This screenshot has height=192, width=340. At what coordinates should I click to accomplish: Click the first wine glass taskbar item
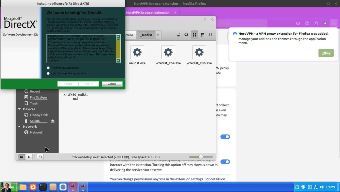(x=73, y=187)
